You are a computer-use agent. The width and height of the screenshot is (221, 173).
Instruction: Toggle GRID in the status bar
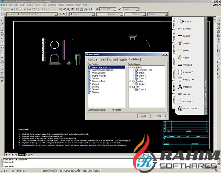coord(52,171)
